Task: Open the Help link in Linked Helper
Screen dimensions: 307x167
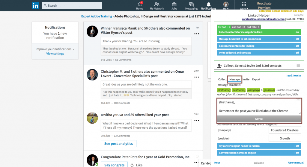Action: (217, 163)
